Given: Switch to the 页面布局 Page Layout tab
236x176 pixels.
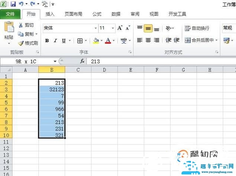Looking at the screenshot, I should coord(74,14).
